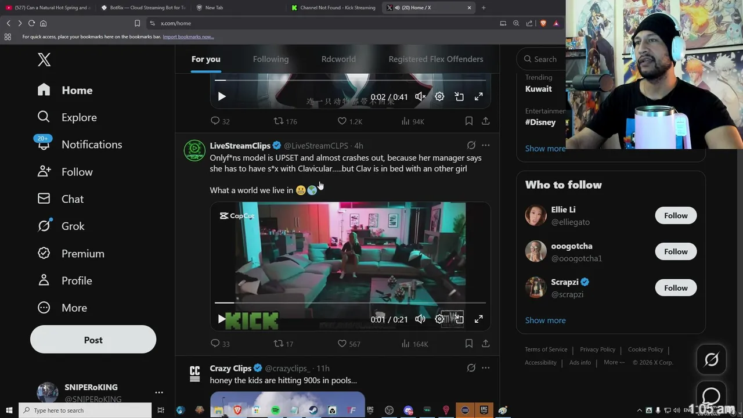Open the #Disney trend
Image resolution: width=743 pixels, height=418 pixels.
pos(540,122)
